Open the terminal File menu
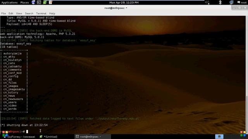This screenshot has height=139, width=248. [x=3, y=14]
